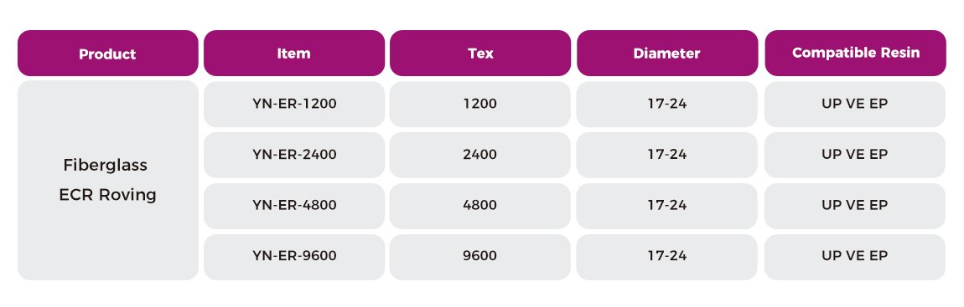The height and width of the screenshot is (307, 964).
Task: Select the Tex column header
Action: point(480,54)
